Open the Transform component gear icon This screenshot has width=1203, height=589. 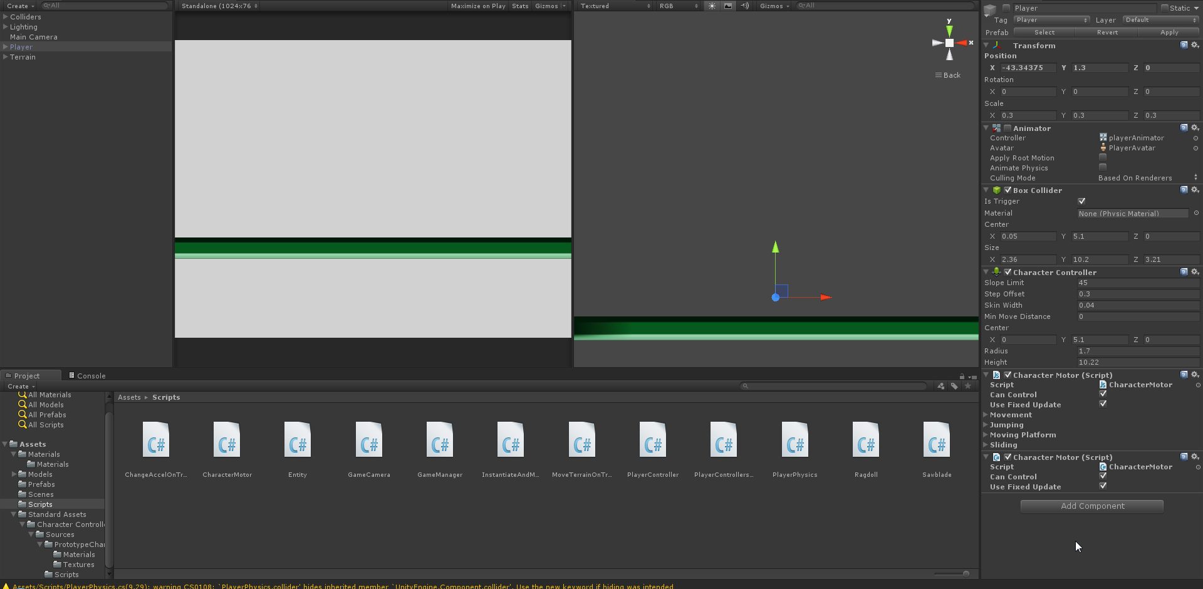click(x=1195, y=45)
